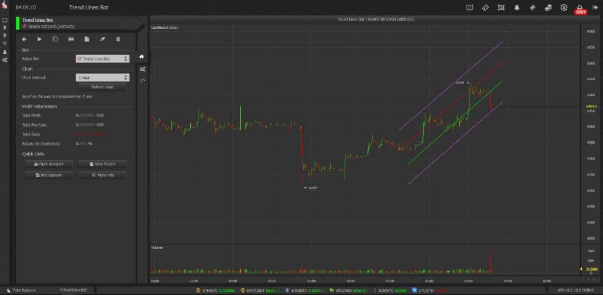Click the Return On Investment value
The width and height of the screenshot is (603, 295).
click(84, 144)
